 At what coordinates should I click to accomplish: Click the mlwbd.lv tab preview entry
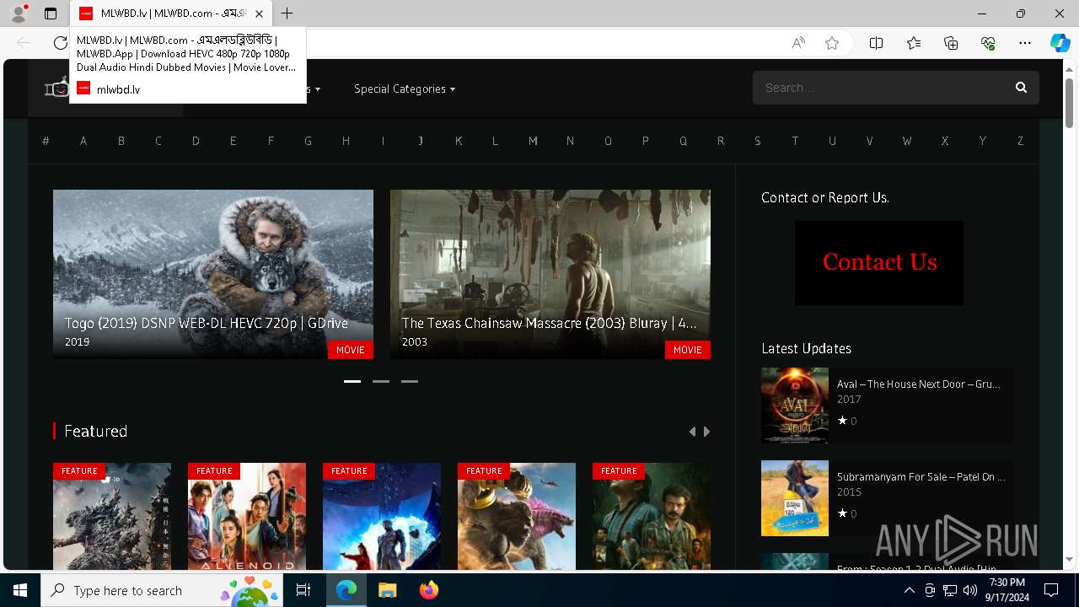pyautogui.click(x=187, y=64)
